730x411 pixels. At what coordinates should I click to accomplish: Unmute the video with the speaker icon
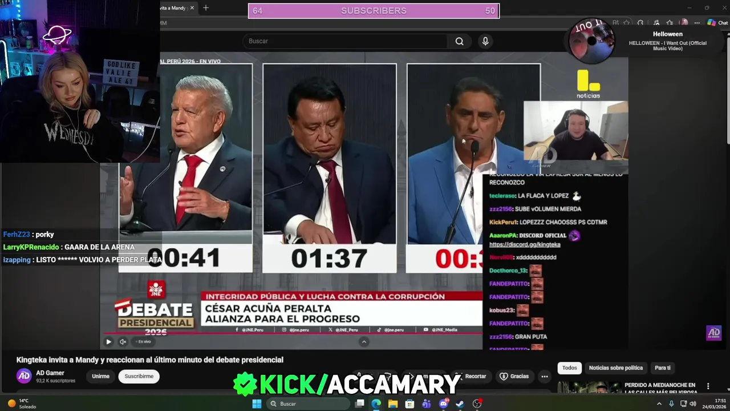tap(123, 341)
